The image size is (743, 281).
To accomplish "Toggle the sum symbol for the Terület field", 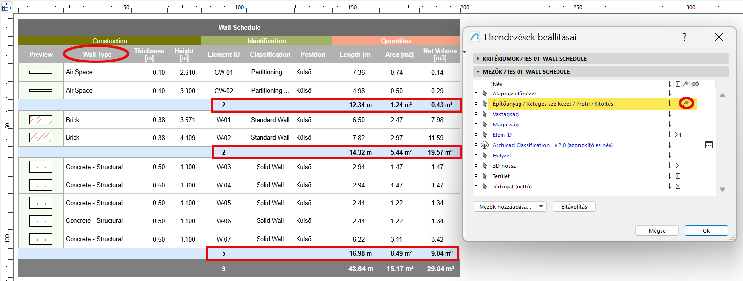I will click(677, 176).
